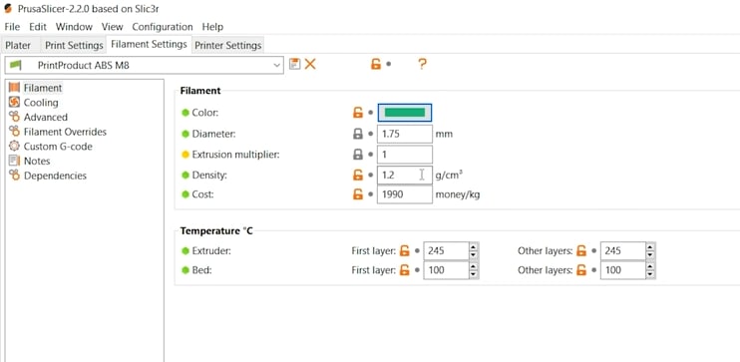The height and width of the screenshot is (362, 740).
Task: Click the orange unlock icon beside Density
Action: point(358,176)
